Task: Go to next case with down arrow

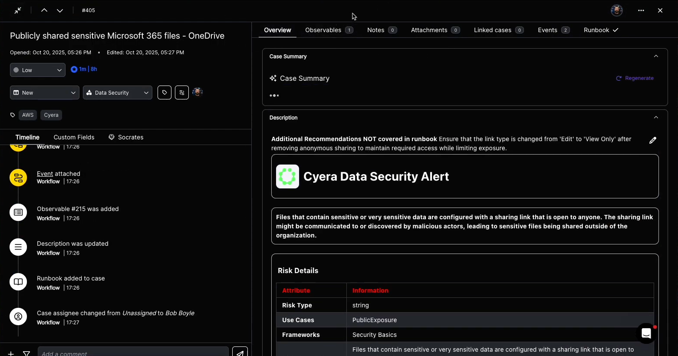Action: [x=60, y=10]
